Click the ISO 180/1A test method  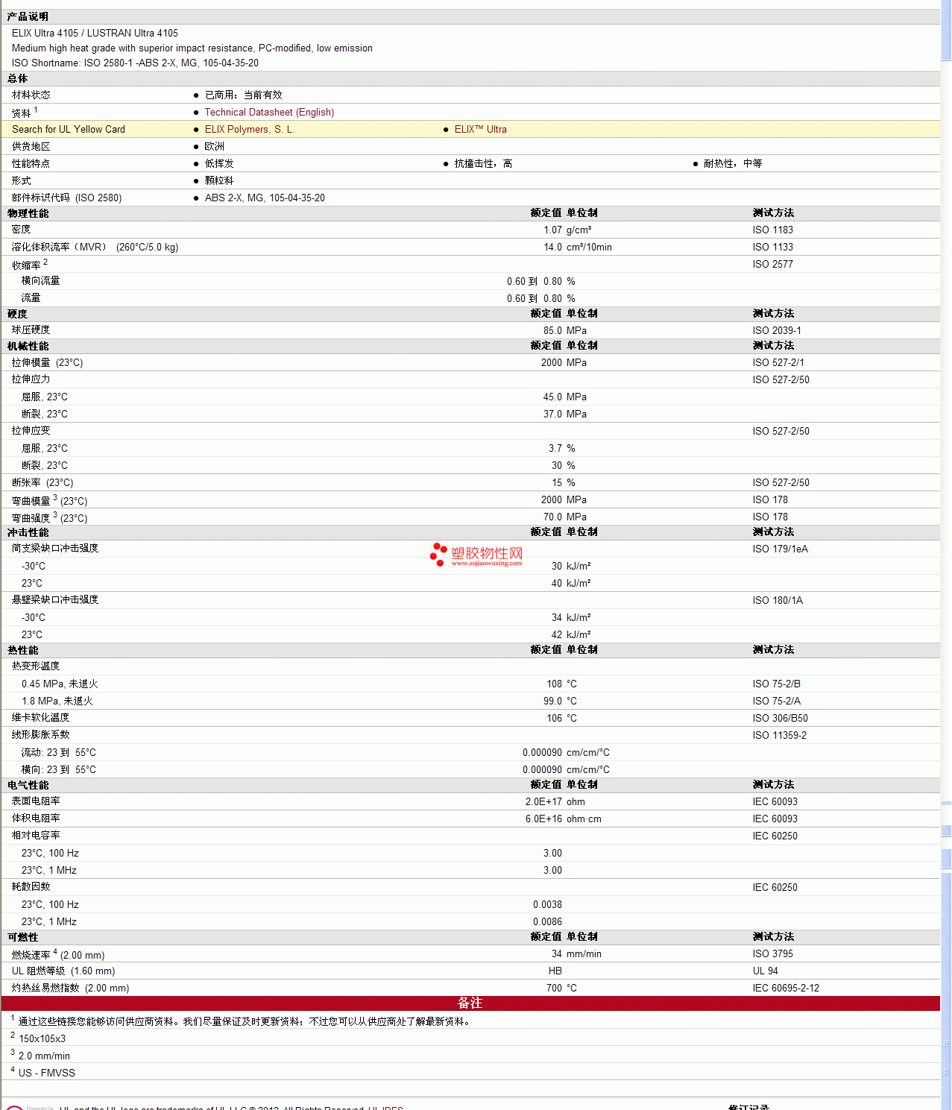[778, 600]
